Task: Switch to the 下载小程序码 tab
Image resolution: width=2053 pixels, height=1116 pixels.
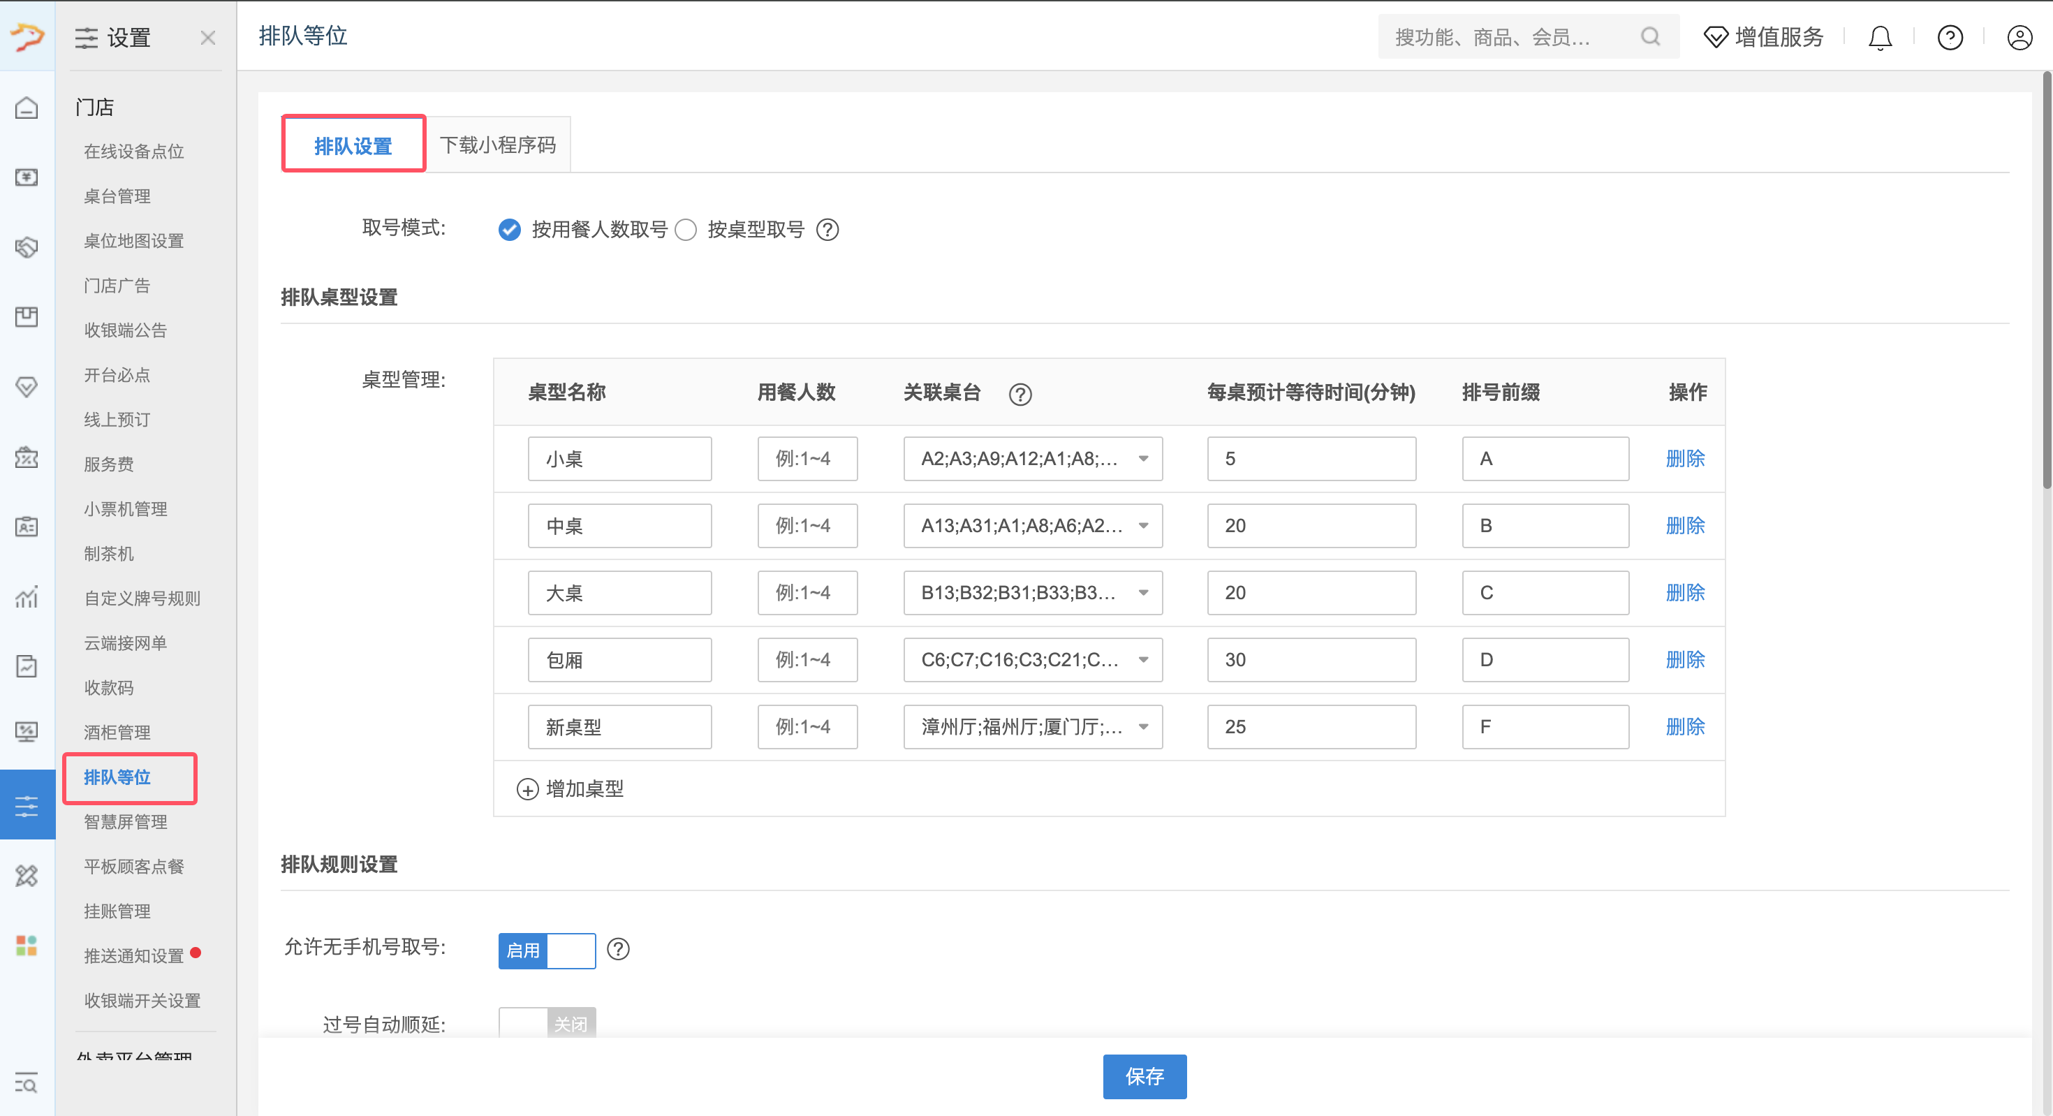Action: (498, 145)
